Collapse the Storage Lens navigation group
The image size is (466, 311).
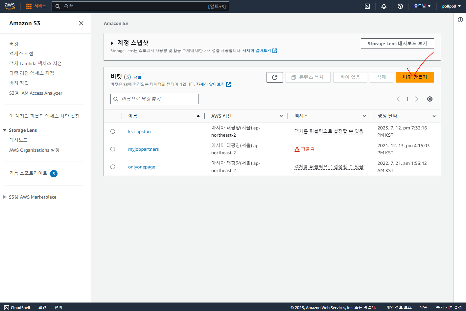(5, 130)
